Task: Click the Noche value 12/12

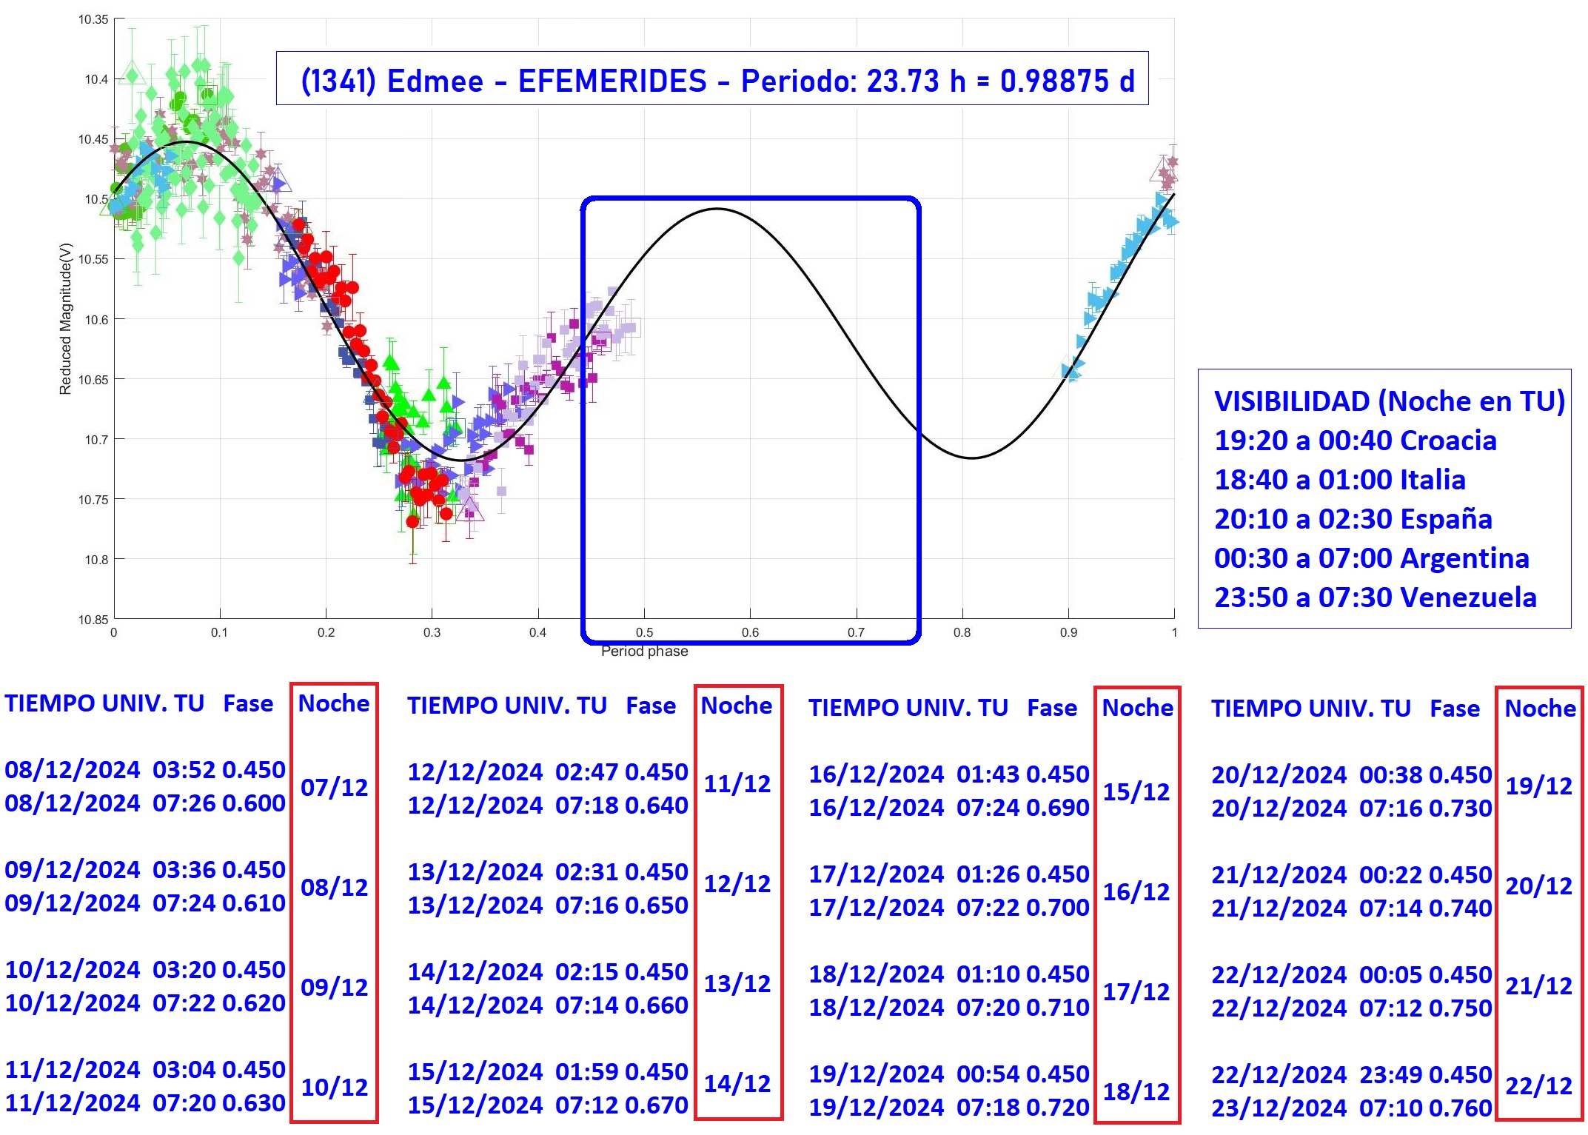Action: (x=737, y=883)
